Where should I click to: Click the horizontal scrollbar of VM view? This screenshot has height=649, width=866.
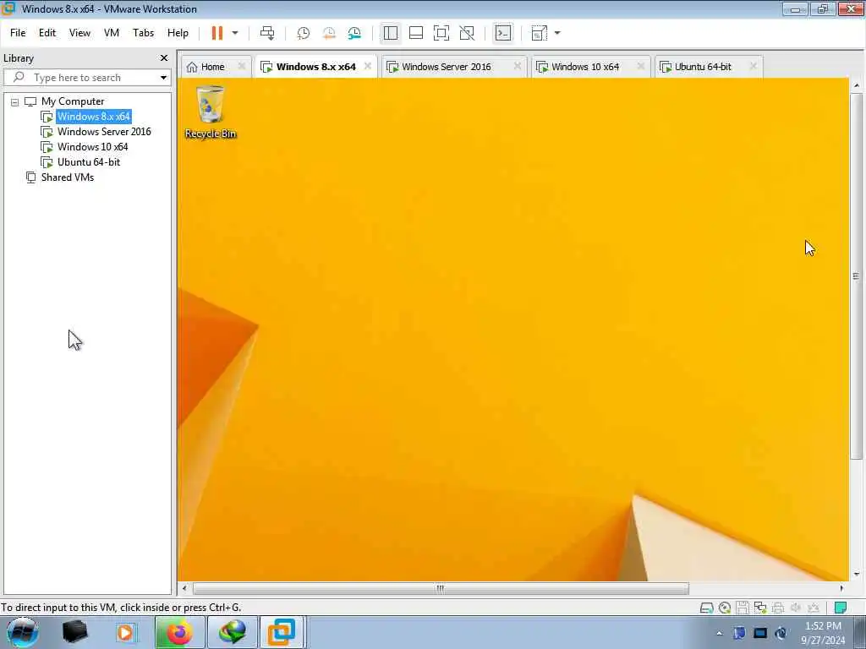441,588
